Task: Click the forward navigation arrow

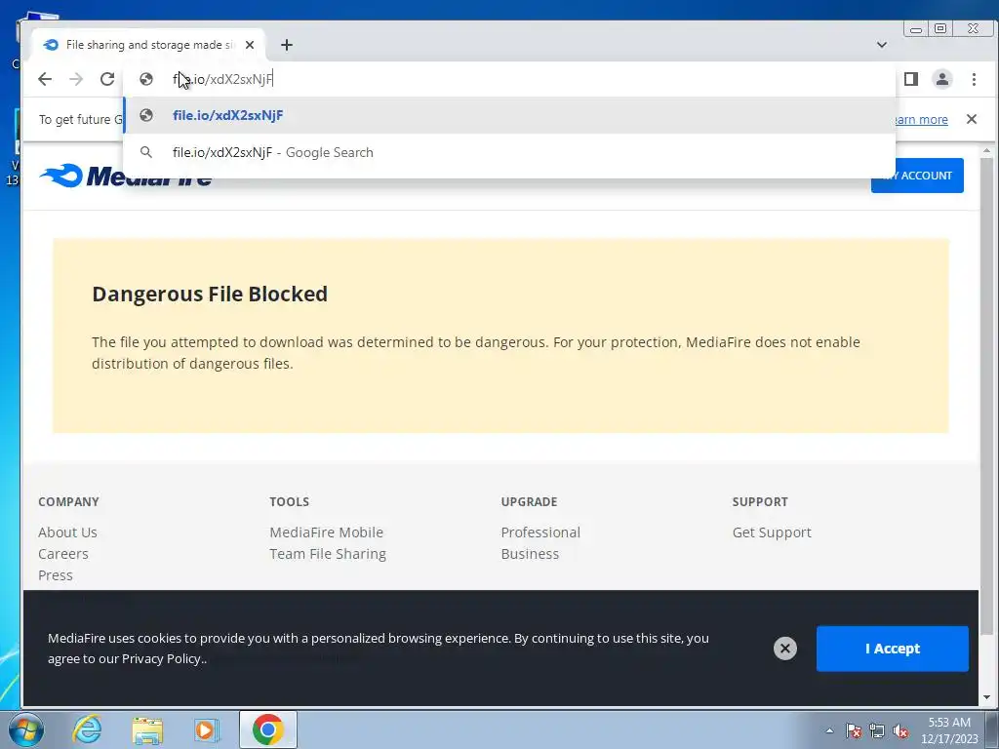Action: point(76,79)
